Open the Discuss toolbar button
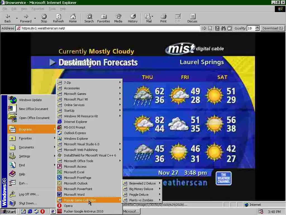Image resolution: width=286 pixels, height=215 pixels. [192, 18]
